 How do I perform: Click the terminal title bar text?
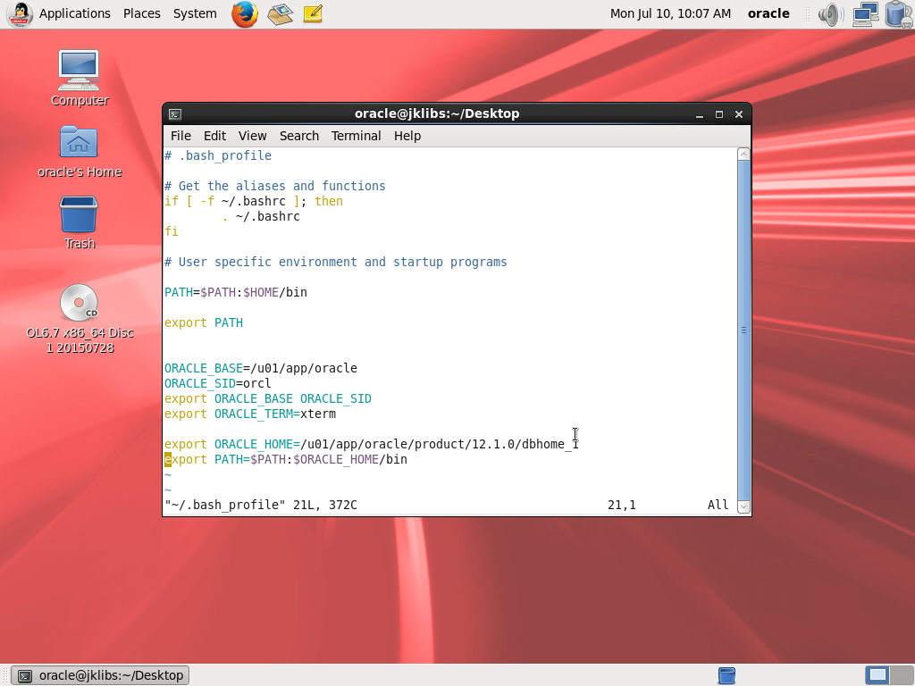tap(437, 113)
